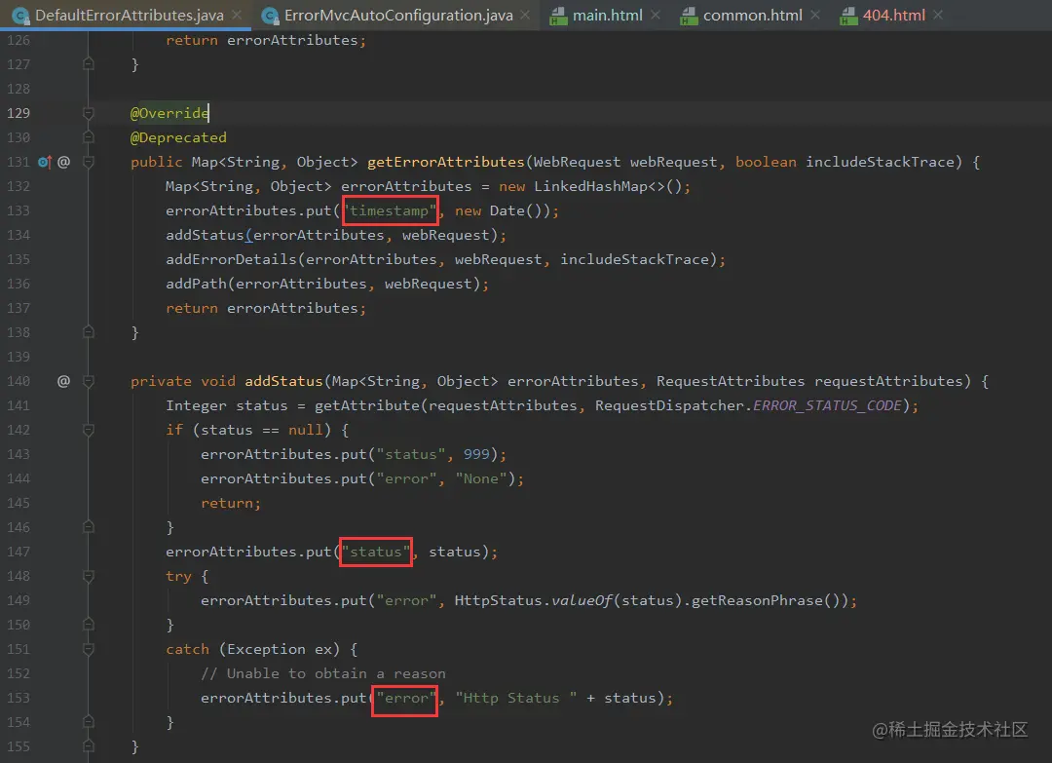Screen dimensions: 1052x763
Task: Click the addPath method call
Action: coord(196,284)
